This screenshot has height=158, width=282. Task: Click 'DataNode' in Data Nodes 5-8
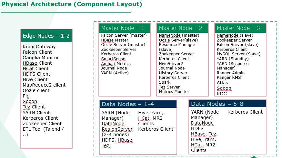click(202, 123)
